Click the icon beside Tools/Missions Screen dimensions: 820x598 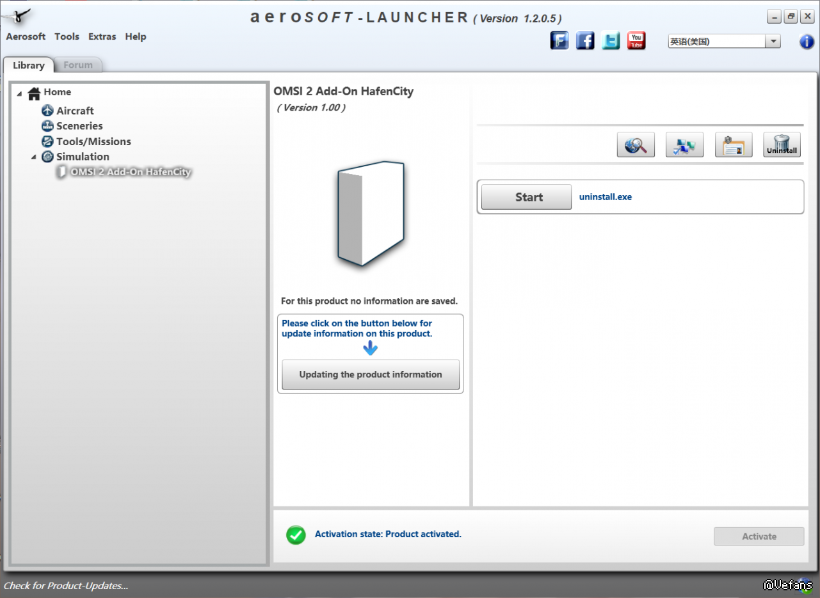click(x=47, y=141)
